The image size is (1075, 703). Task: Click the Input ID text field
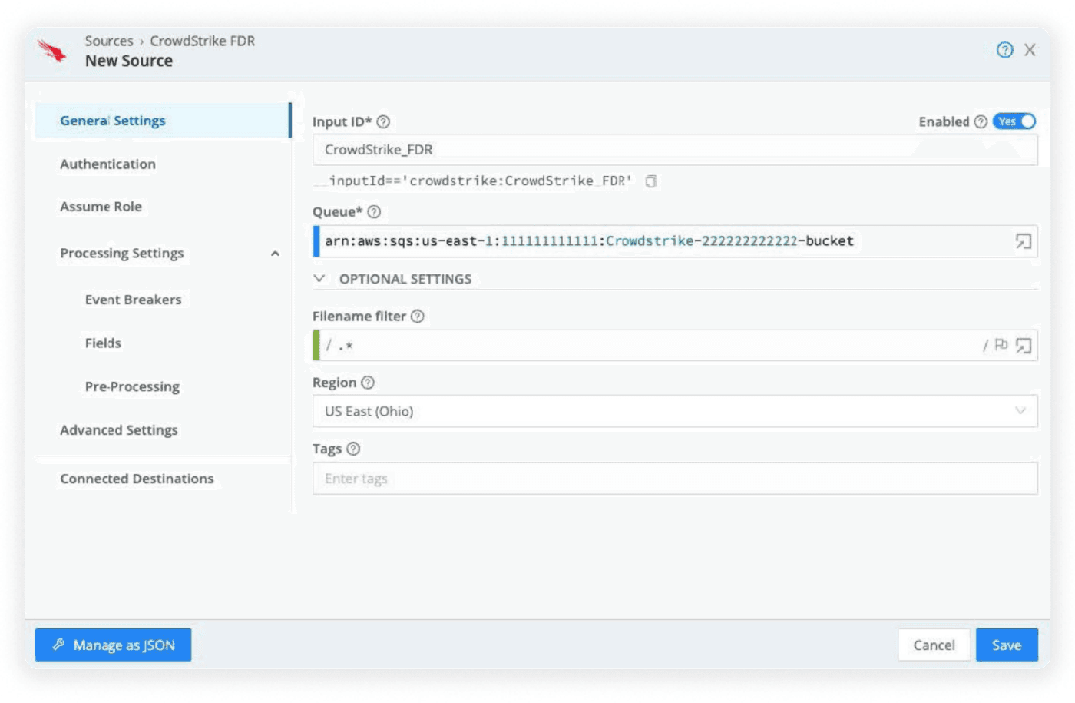click(675, 150)
